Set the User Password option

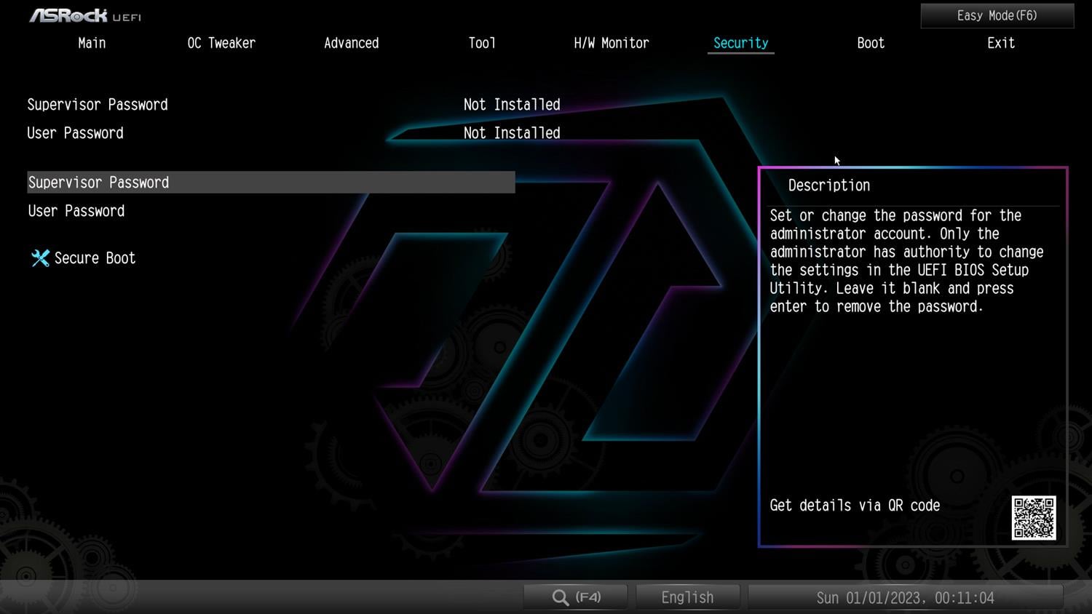76,211
